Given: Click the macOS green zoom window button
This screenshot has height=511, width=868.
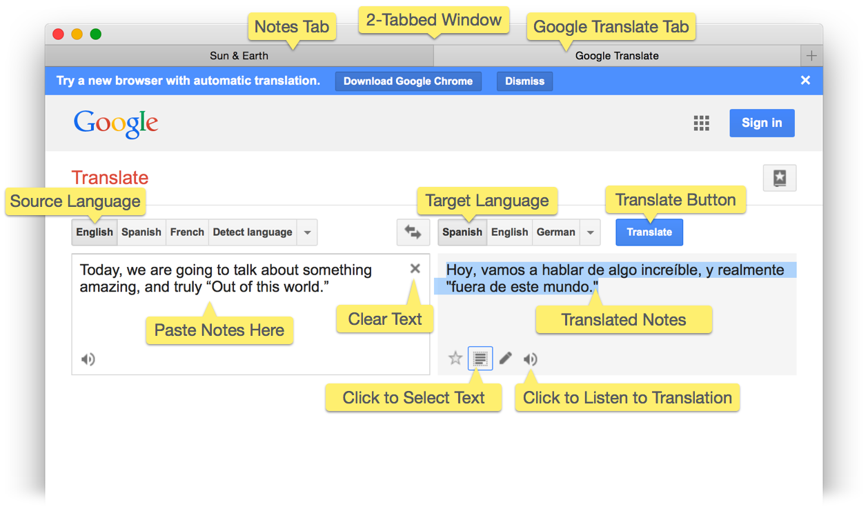Looking at the screenshot, I should [96, 34].
